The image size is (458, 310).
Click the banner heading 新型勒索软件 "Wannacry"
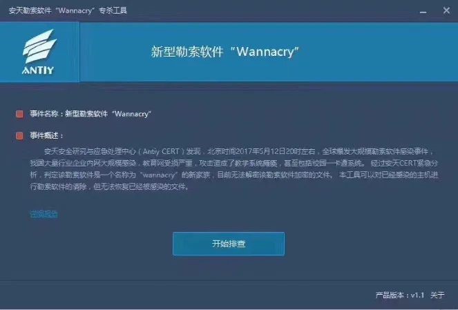pos(225,52)
